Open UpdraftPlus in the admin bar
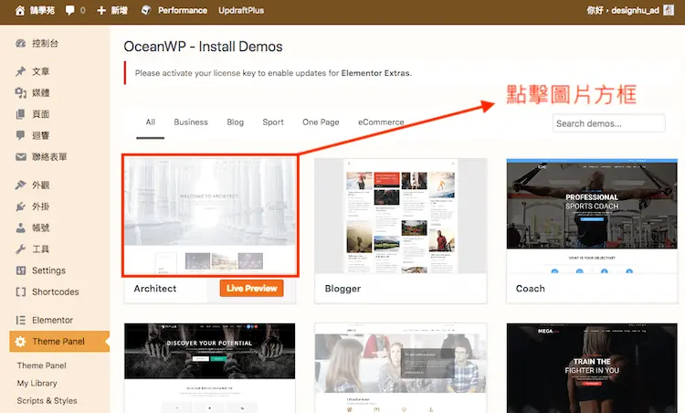Screen dimensions: 685x413 (x=241, y=10)
